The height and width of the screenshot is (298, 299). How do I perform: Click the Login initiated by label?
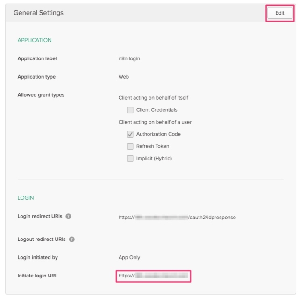click(x=37, y=257)
